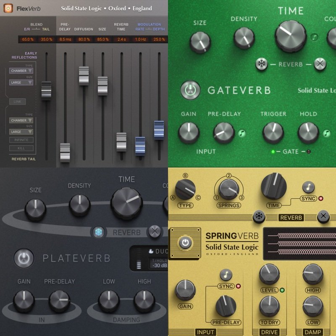Screen dimensions: 336x336
Task: Click the PlateVerb blue snowflake freeze icon
Action: tap(98, 232)
